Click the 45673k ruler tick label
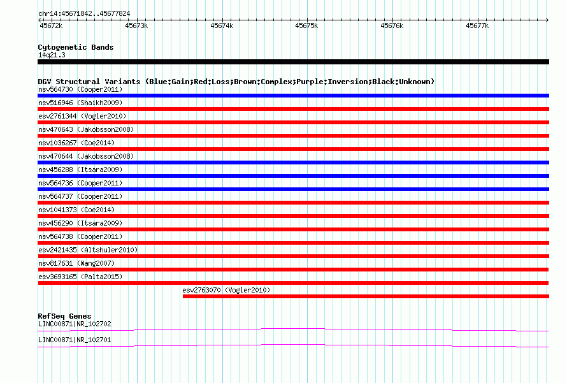 pos(136,25)
